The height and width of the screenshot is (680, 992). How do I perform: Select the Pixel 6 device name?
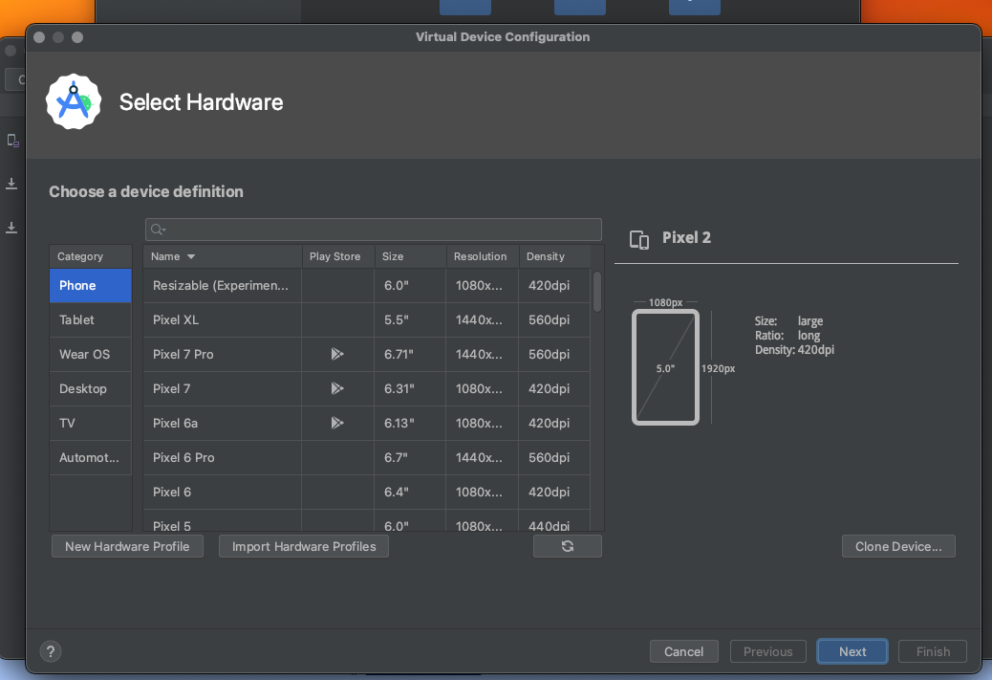coord(171,492)
